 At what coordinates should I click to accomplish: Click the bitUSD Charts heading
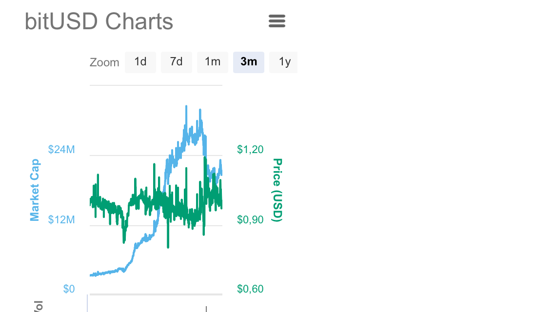pyautogui.click(x=99, y=21)
